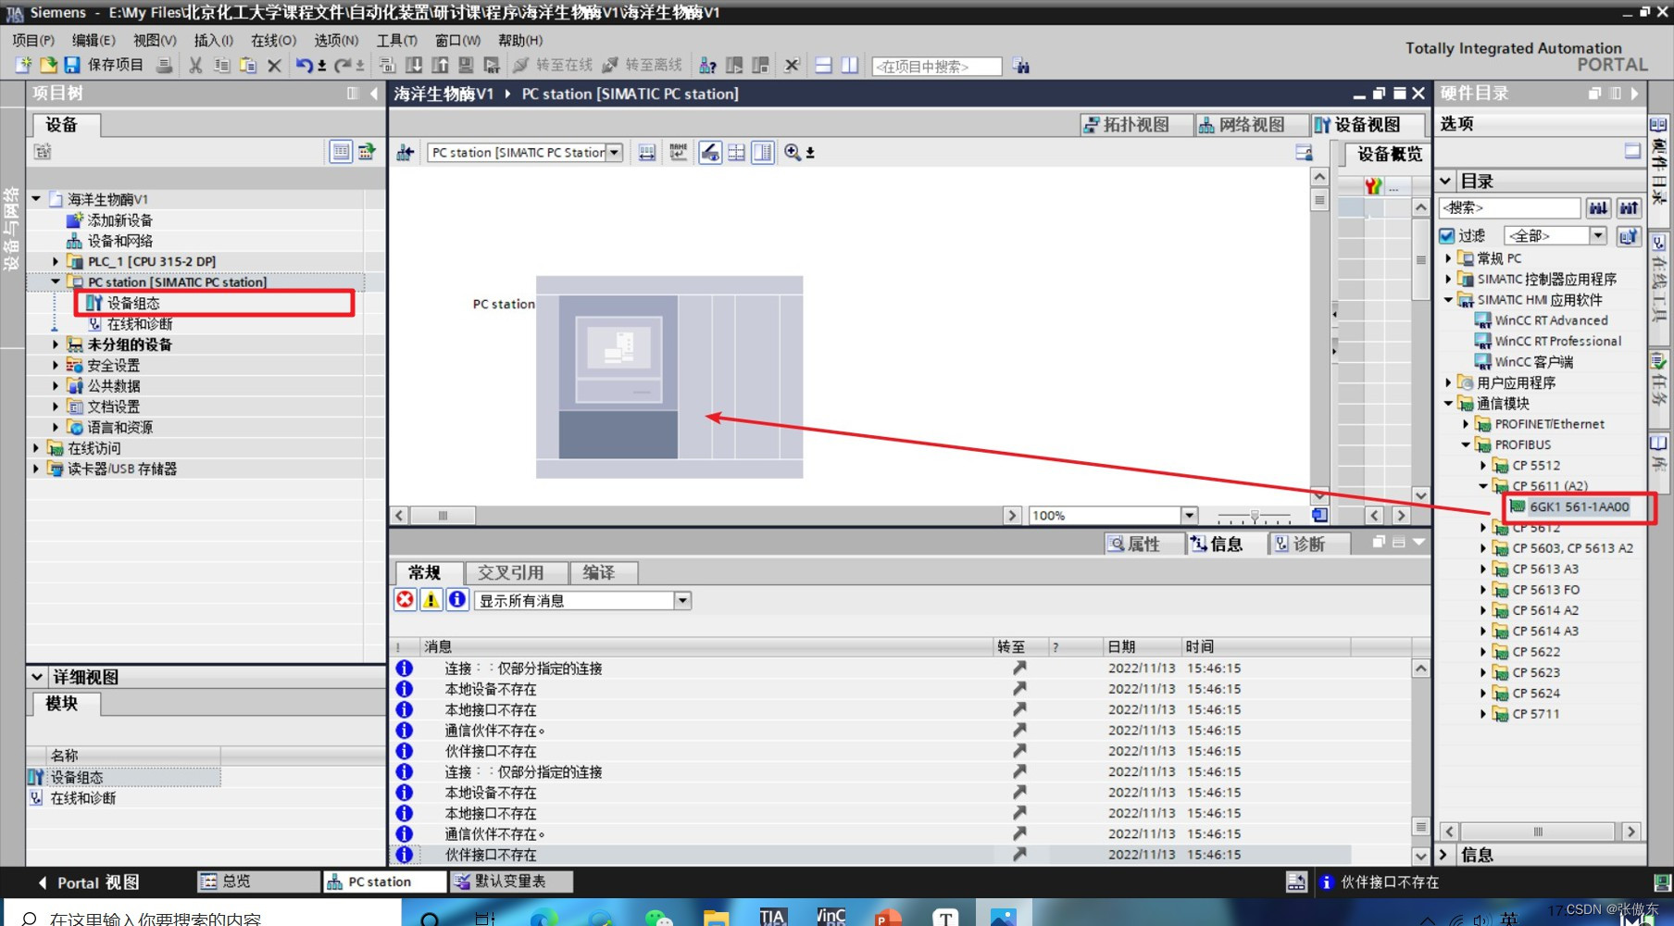The image size is (1674, 926).
Task: Select 6GK1 561-1AA00 catalog item
Action: (x=1579, y=507)
